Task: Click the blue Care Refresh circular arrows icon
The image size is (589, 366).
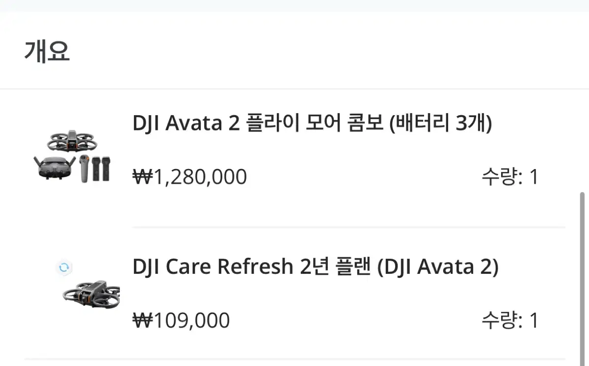Action: tap(64, 268)
